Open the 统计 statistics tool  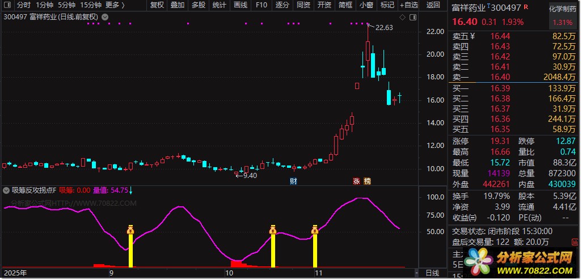[220, 5]
